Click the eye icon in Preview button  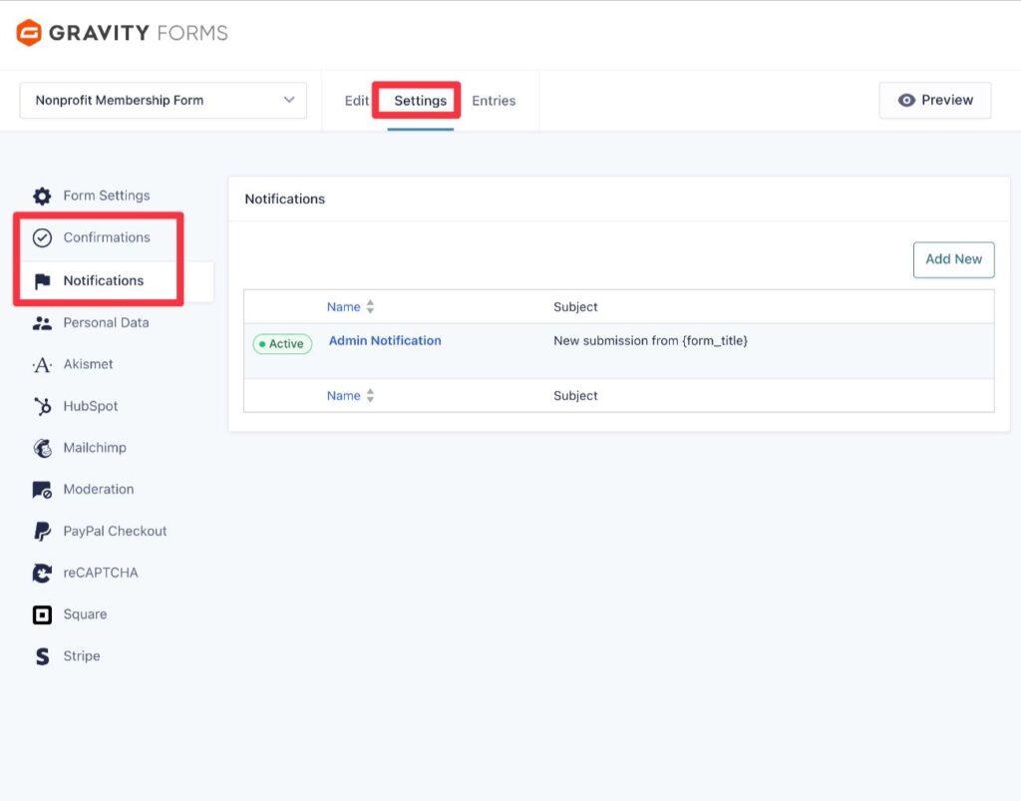tap(906, 101)
